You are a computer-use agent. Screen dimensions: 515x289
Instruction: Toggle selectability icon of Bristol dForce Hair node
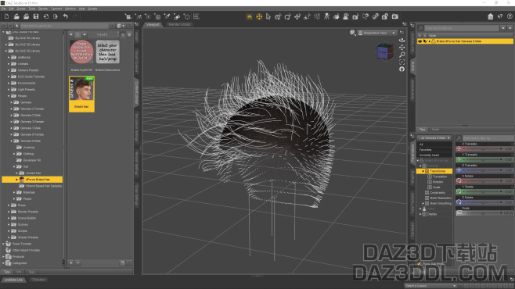[x=425, y=41]
